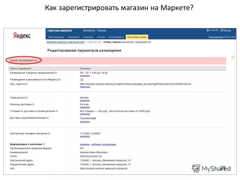240x180 pixels.
Task: Open help icon for URL скрипта
Action: tap(27, 84)
